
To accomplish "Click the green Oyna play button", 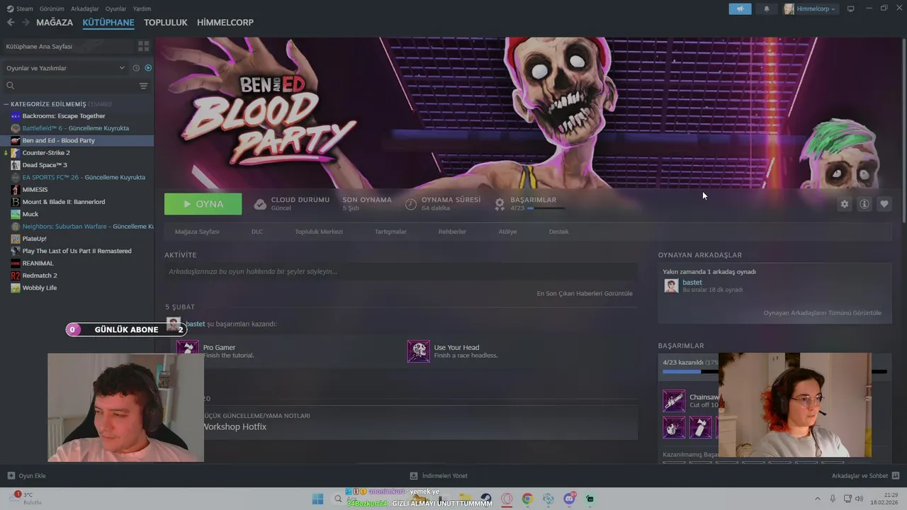I will pyautogui.click(x=203, y=204).
